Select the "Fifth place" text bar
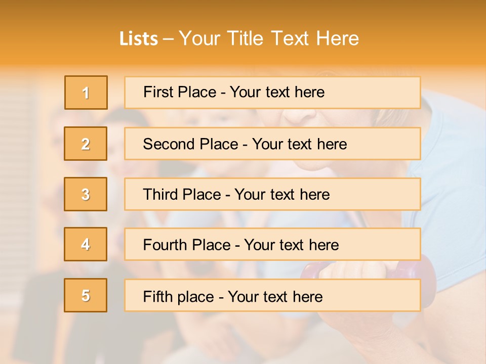The height and width of the screenshot is (364, 486). [272, 295]
